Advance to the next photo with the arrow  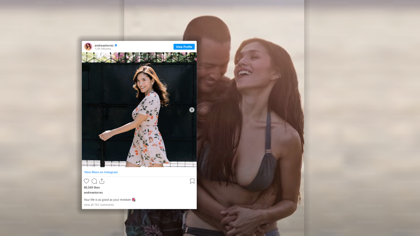tap(192, 110)
